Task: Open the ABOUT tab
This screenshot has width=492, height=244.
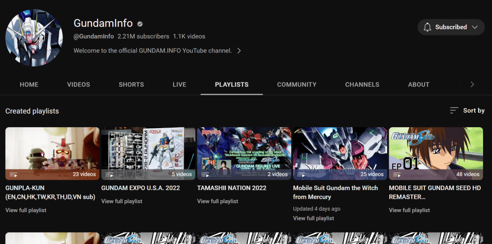Action: pos(419,84)
